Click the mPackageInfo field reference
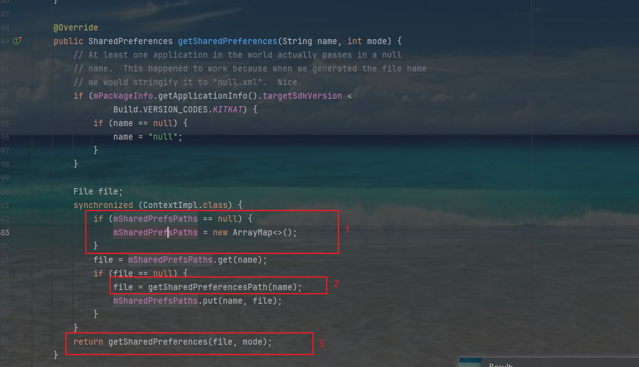Image resolution: width=639 pixels, height=367 pixels. click(x=123, y=96)
